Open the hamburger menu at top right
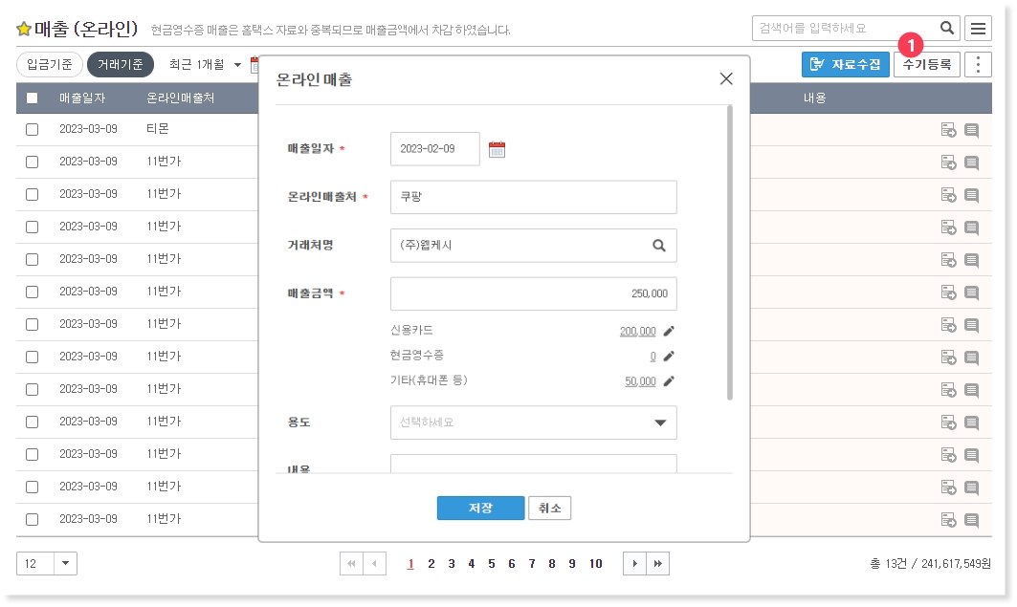The image size is (1017, 607). coord(978,29)
